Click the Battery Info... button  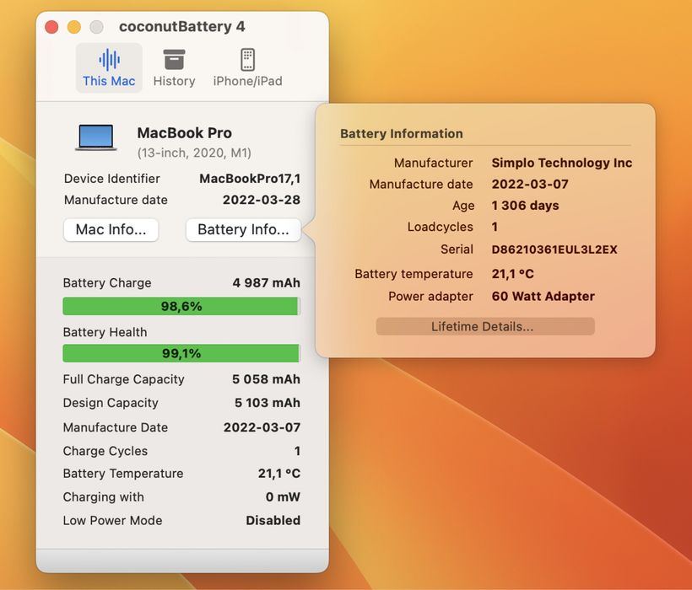(x=243, y=229)
